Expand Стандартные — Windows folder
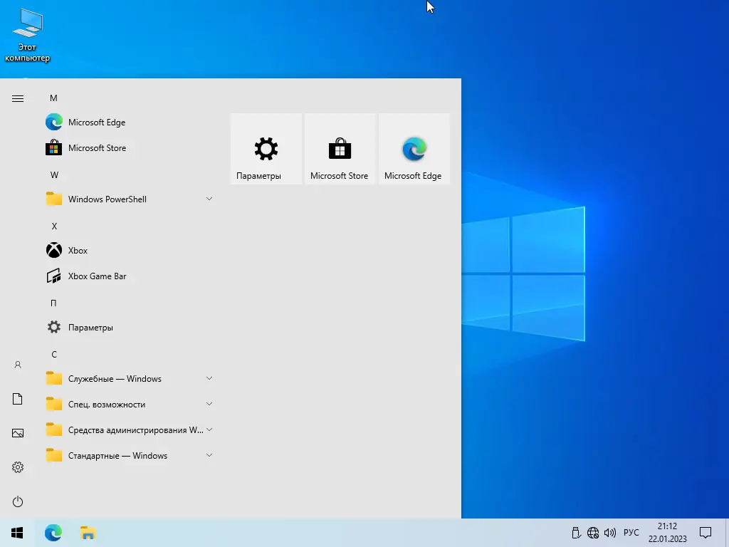The image size is (729, 547). point(130,456)
